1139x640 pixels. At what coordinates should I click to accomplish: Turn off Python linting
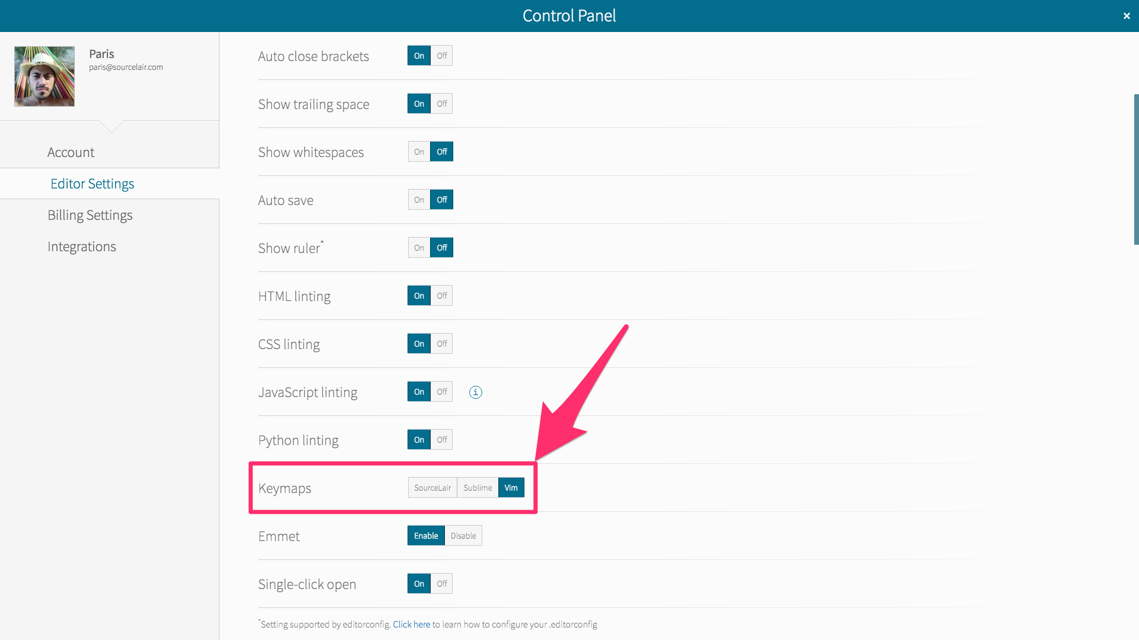click(441, 440)
